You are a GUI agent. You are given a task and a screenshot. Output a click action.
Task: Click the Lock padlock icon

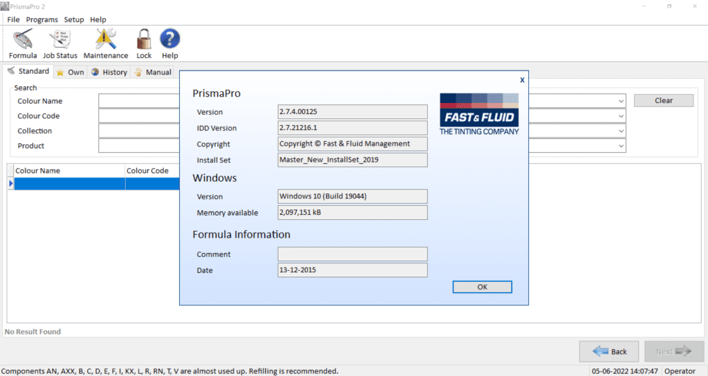(144, 40)
